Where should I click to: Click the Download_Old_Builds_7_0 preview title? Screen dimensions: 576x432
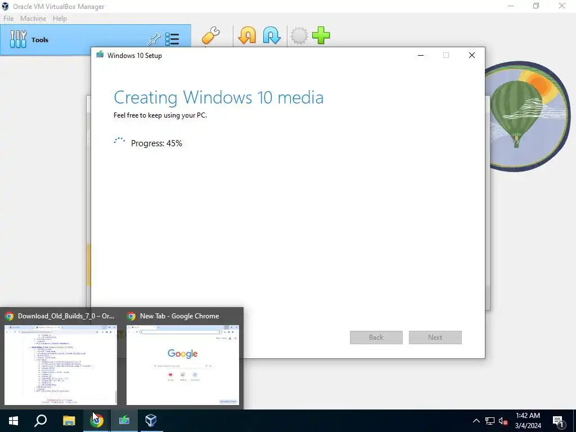[66, 316]
